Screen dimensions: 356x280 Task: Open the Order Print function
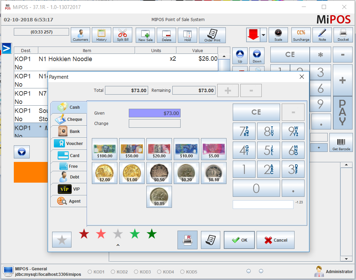point(212,35)
